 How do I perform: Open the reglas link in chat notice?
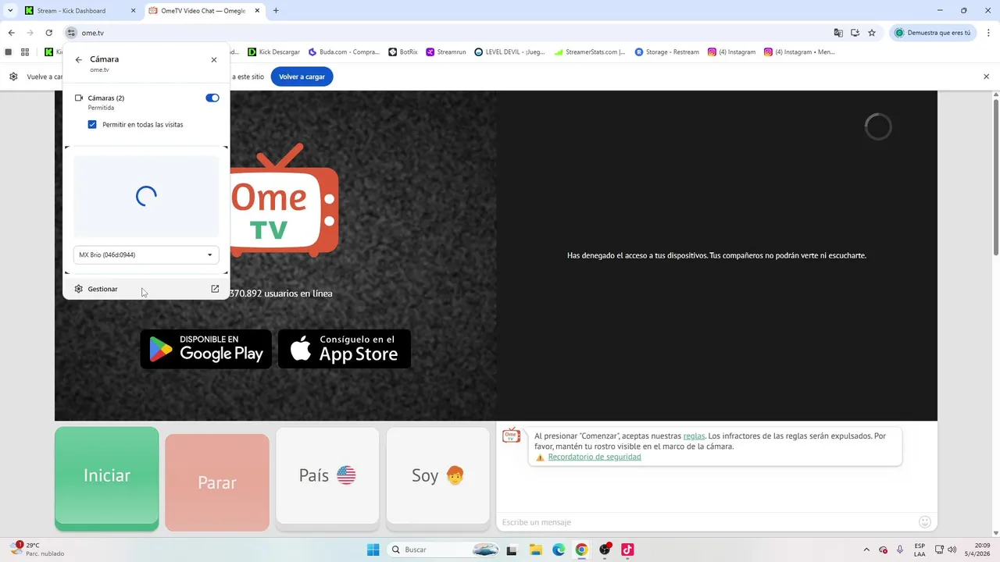coord(694,436)
